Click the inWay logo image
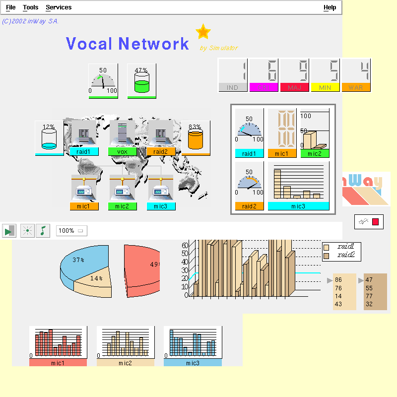Viewport: 397px width, 397px height. point(366,189)
